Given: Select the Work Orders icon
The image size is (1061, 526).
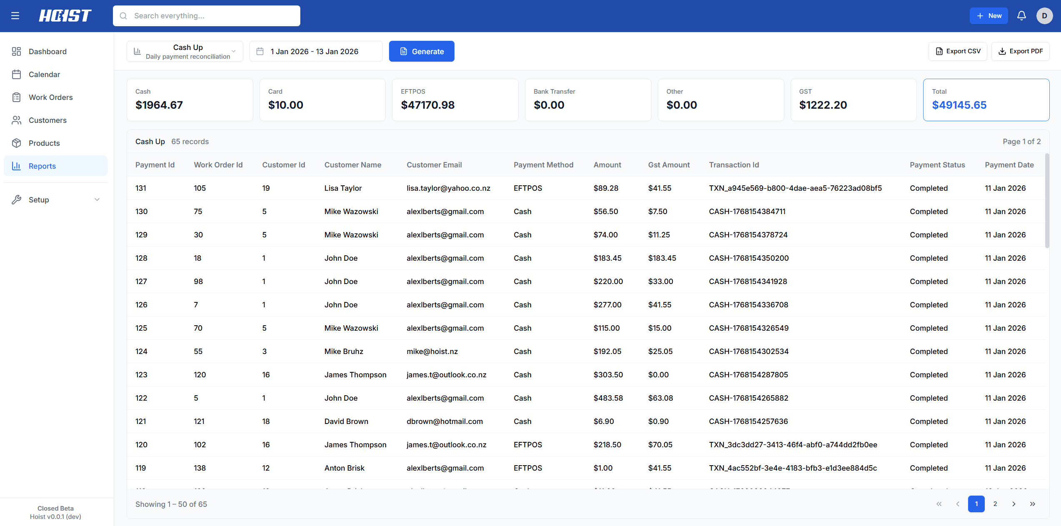Looking at the screenshot, I should click(x=17, y=97).
